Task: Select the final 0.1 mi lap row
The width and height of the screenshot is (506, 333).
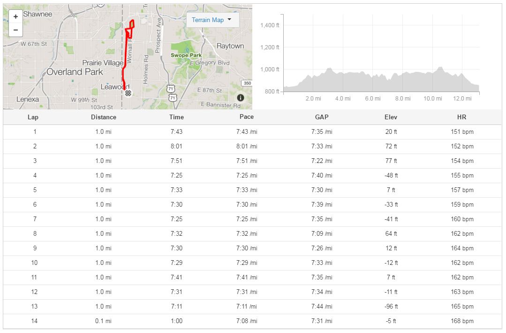Action: pos(252,321)
